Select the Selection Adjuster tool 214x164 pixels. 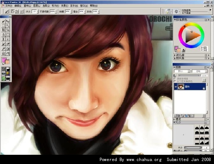pyautogui.click(x=8, y=30)
